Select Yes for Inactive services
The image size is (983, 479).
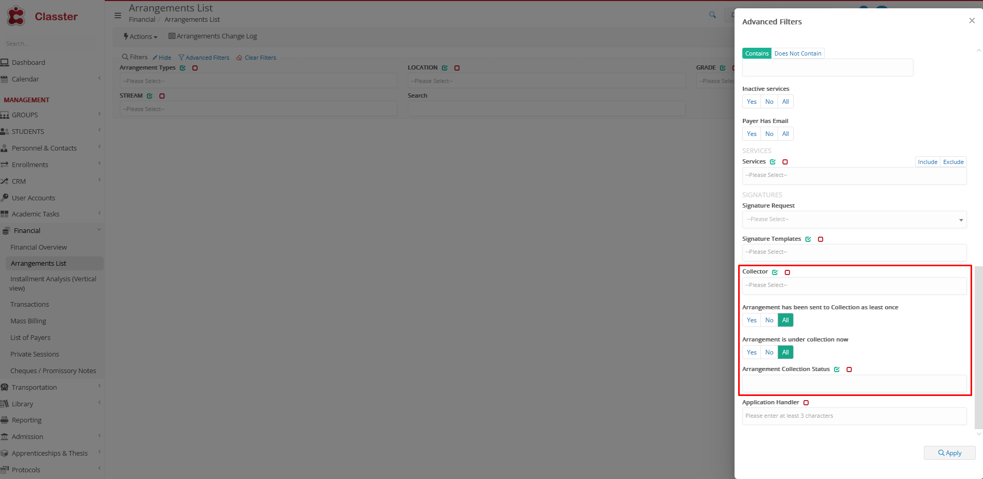(752, 102)
